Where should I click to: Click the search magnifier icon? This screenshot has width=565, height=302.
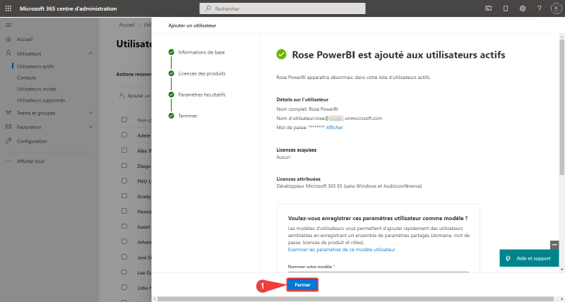point(208,8)
